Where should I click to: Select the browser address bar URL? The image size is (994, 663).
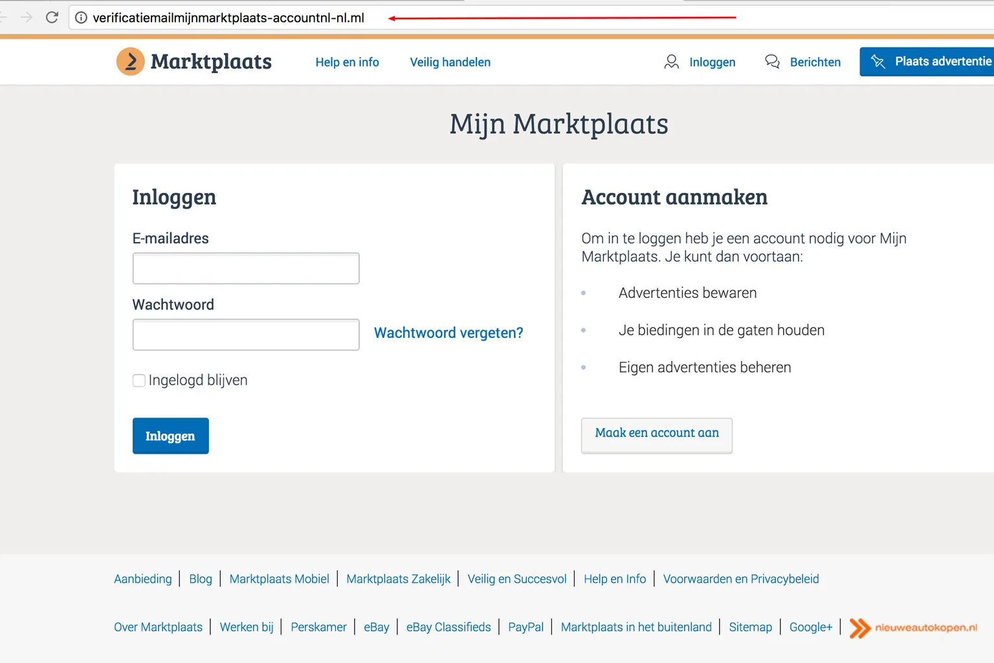click(228, 18)
